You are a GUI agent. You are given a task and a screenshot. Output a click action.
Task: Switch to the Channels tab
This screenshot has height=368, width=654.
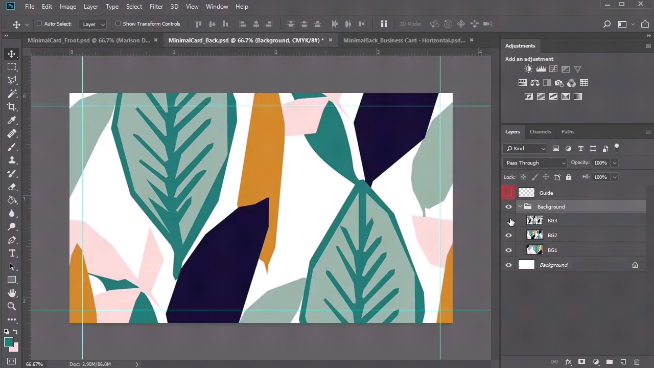[540, 132]
